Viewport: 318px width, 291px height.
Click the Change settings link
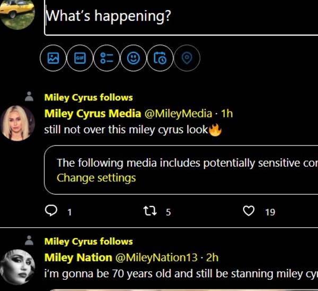point(96,178)
